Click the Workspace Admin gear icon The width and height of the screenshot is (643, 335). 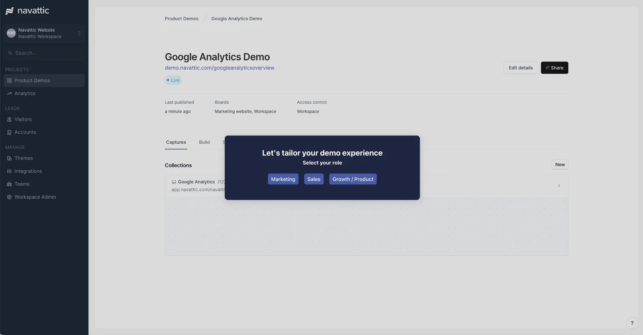click(9, 197)
